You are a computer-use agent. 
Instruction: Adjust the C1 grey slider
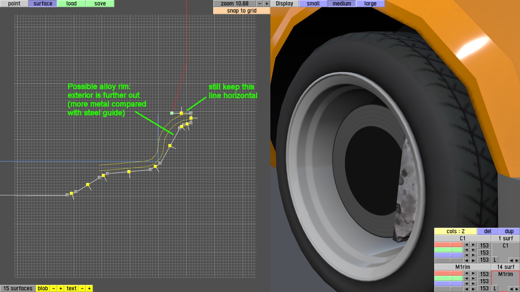click(448, 260)
